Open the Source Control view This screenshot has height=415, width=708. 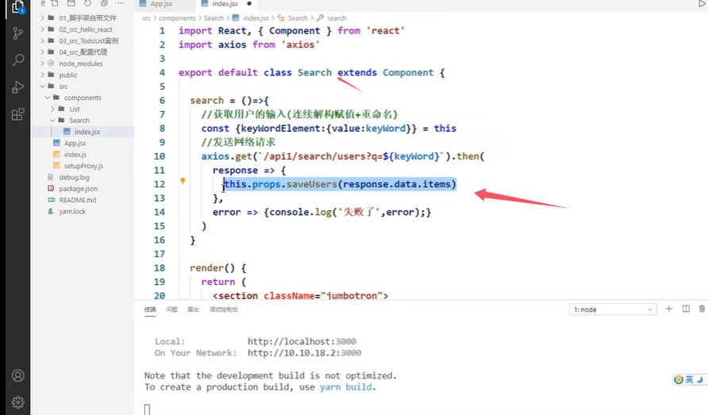pos(17,33)
